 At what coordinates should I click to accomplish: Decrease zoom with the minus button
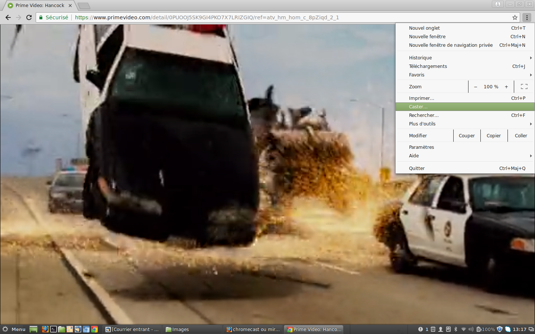point(476,87)
